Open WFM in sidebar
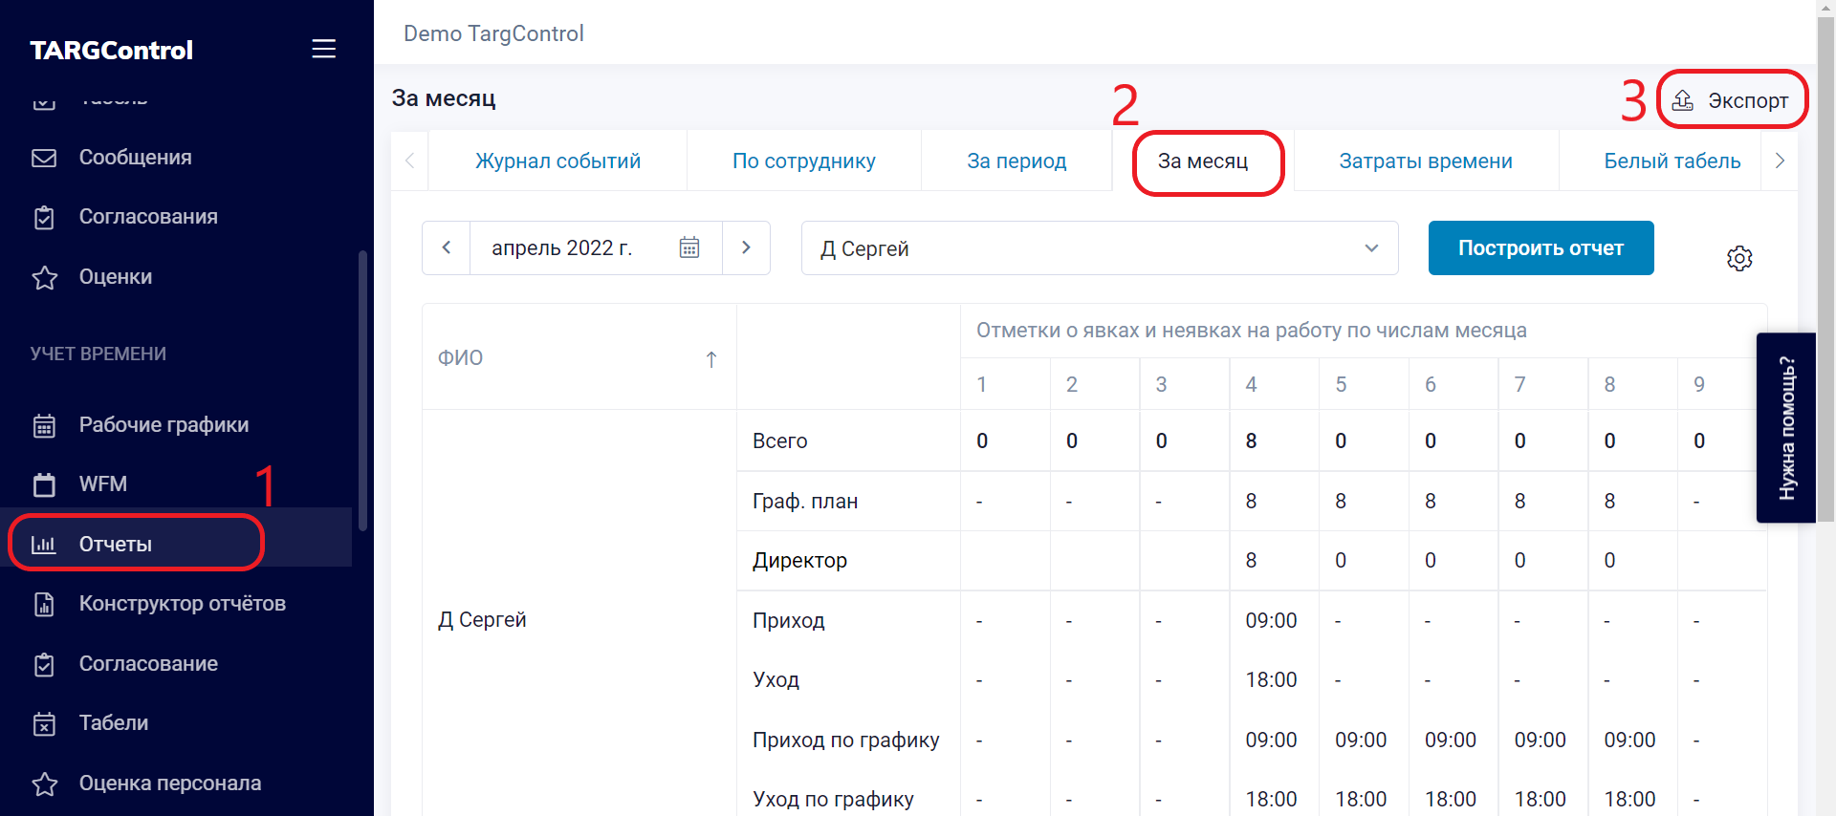Image resolution: width=1836 pixels, height=816 pixels. click(x=102, y=484)
